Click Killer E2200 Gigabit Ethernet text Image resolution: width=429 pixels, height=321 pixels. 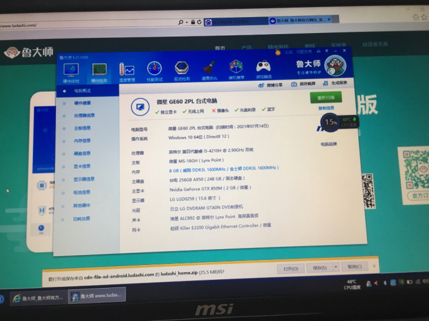click(x=220, y=227)
